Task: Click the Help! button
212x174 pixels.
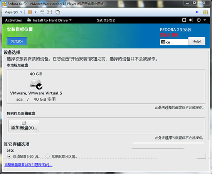Action: 197,41
